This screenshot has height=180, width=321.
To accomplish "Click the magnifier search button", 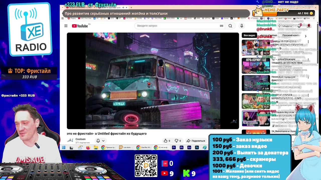I will pyautogui.click(x=230, y=26).
